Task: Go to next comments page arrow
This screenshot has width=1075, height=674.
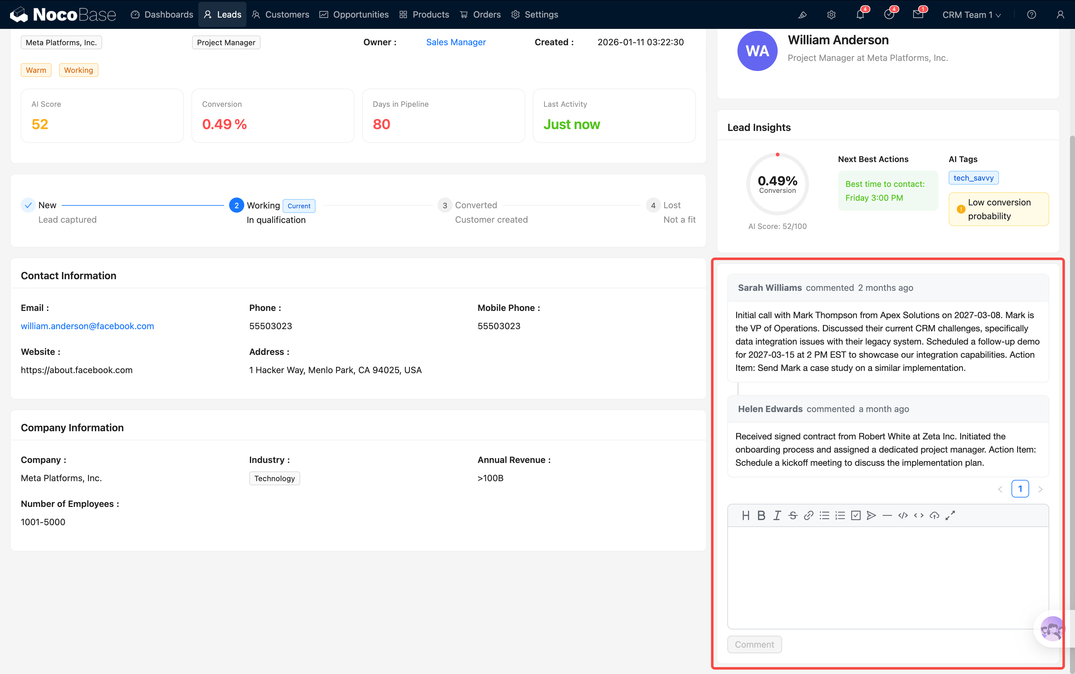Action: (1040, 489)
